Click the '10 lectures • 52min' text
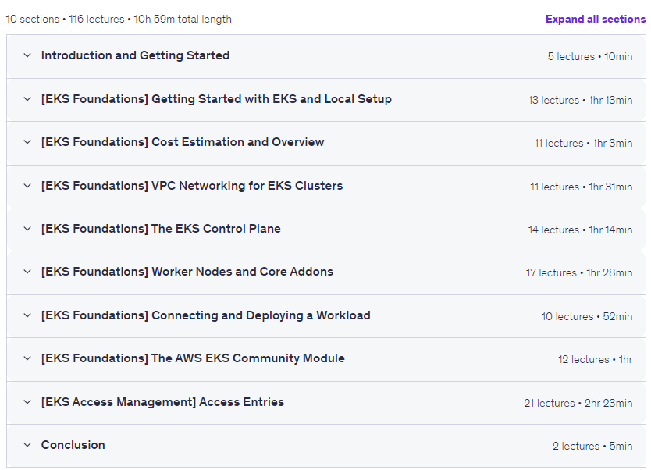Viewport: 651px width, 470px height. [x=587, y=316]
